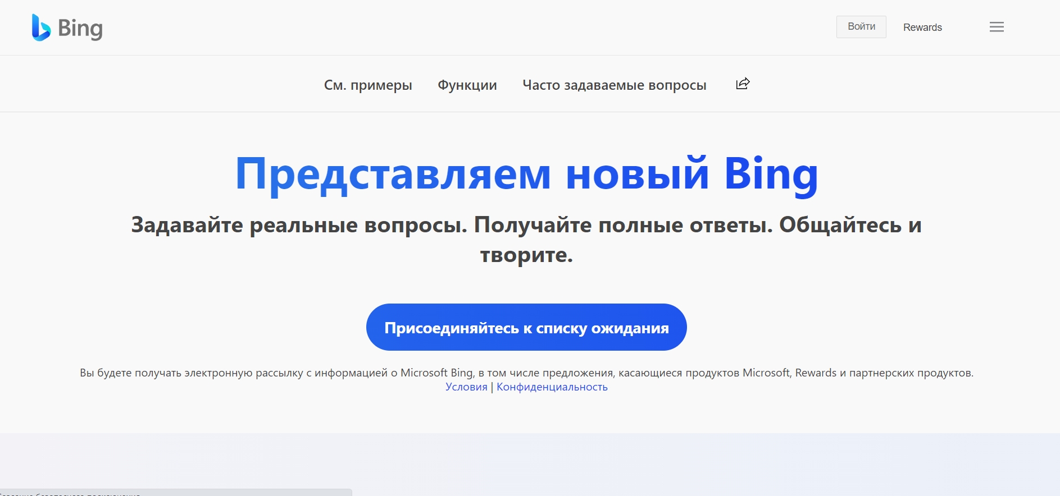
Task: Open the hamburger menu in the header
Action: pyautogui.click(x=997, y=27)
